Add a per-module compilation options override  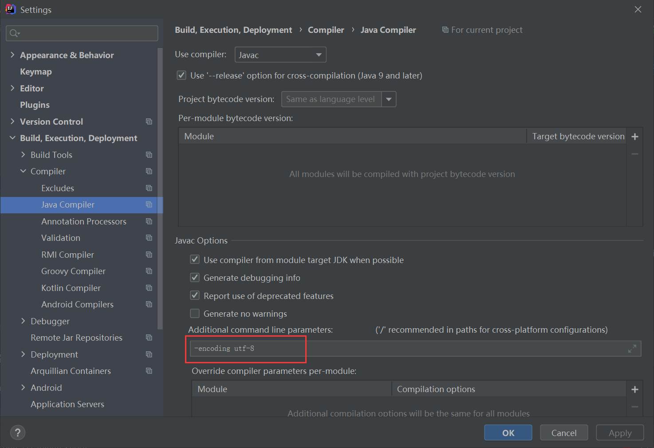635,389
